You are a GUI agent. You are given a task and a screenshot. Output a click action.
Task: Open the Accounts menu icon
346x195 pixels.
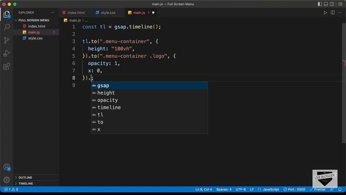pos(6,167)
